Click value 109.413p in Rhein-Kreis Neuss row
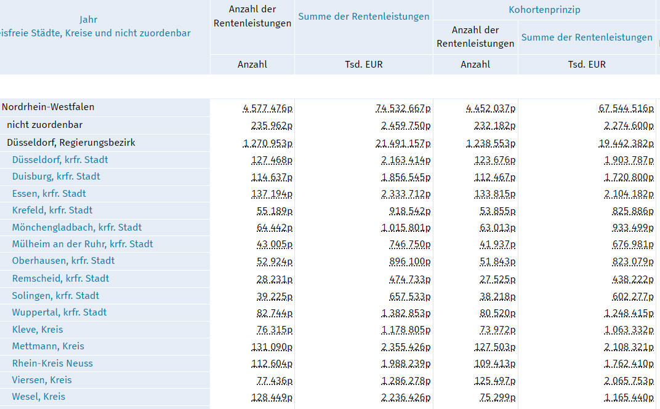Screen dimensions: 660x409 (x=495, y=364)
